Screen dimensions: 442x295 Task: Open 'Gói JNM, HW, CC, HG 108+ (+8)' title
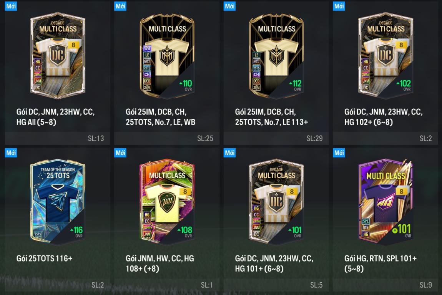[x=160, y=264]
